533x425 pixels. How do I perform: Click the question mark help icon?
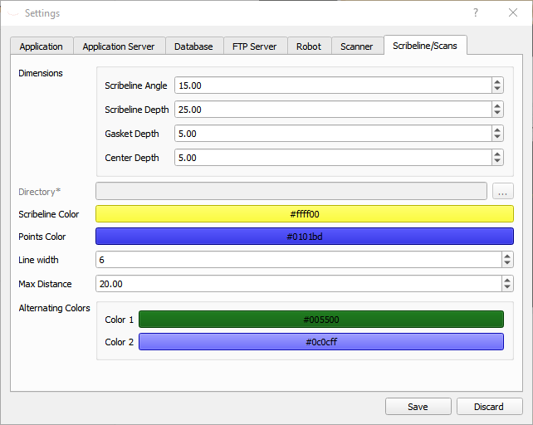tap(476, 13)
